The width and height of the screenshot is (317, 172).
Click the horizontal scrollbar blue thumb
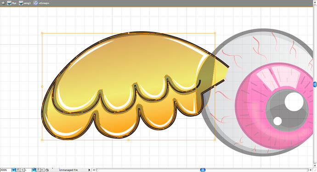203,170
